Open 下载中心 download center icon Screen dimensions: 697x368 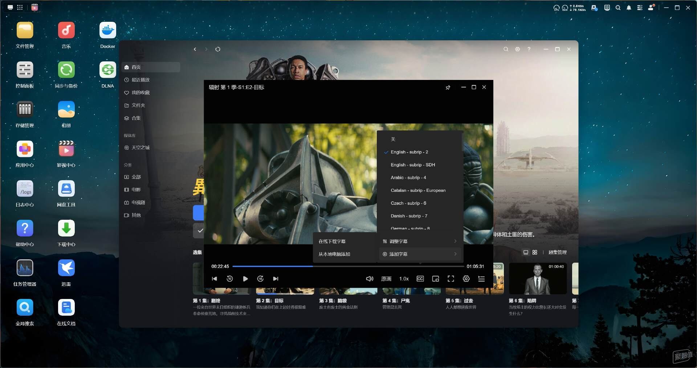pyautogui.click(x=66, y=229)
